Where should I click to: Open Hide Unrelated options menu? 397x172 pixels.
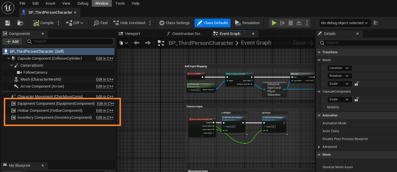[150, 23]
